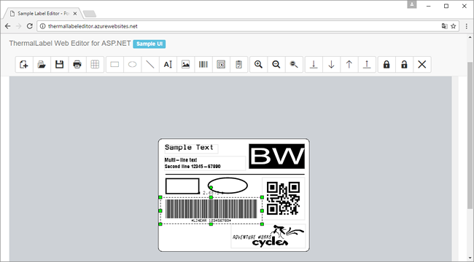Bring selected item to front

tap(367, 64)
